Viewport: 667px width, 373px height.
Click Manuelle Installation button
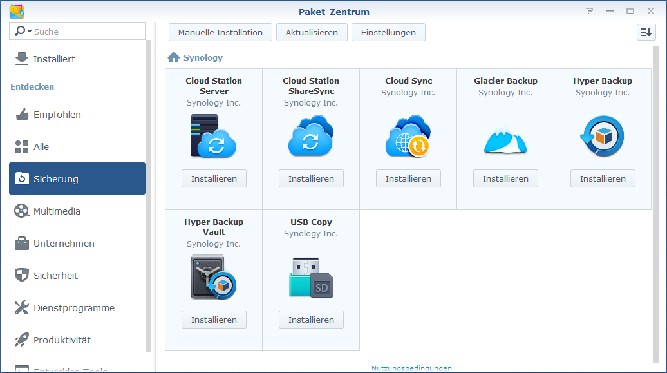[x=220, y=32]
